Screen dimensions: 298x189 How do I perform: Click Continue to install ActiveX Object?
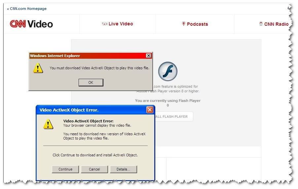pyautogui.click(x=65, y=169)
